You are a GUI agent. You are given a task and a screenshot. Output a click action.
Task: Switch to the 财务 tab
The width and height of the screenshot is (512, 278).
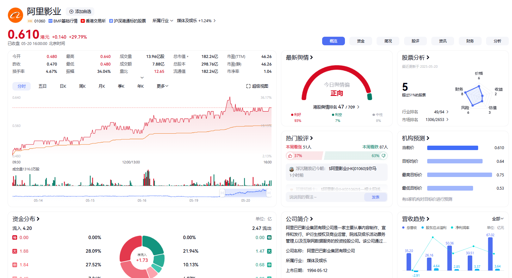[470, 41]
